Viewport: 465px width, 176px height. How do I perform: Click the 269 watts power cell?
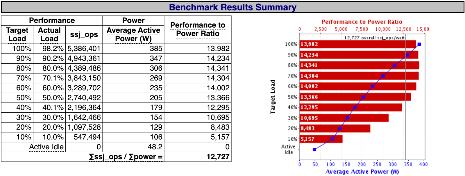coord(133,78)
